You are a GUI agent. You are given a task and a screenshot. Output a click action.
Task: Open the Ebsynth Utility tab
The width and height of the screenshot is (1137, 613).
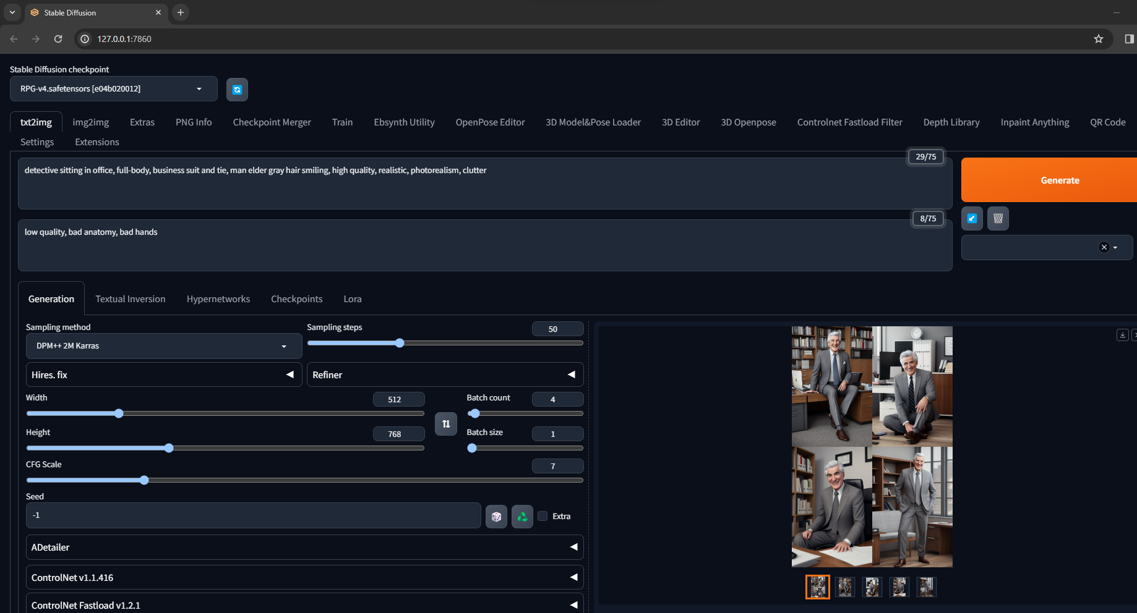click(x=405, y=122)
